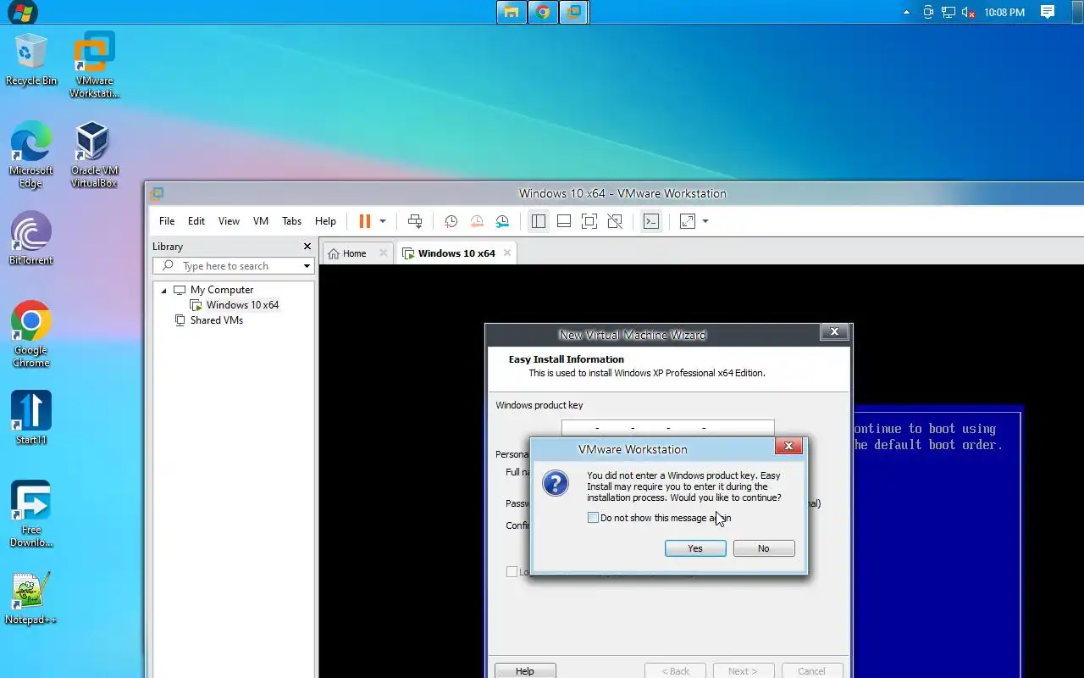The image size is (1084, 678).
Task: Click the muted volume tray icon
Action: click(969, 12)
